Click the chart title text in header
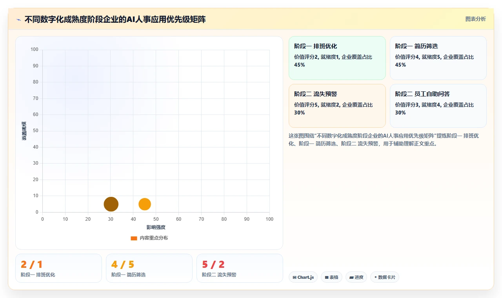The image size is (502, 298). point(115,20)
